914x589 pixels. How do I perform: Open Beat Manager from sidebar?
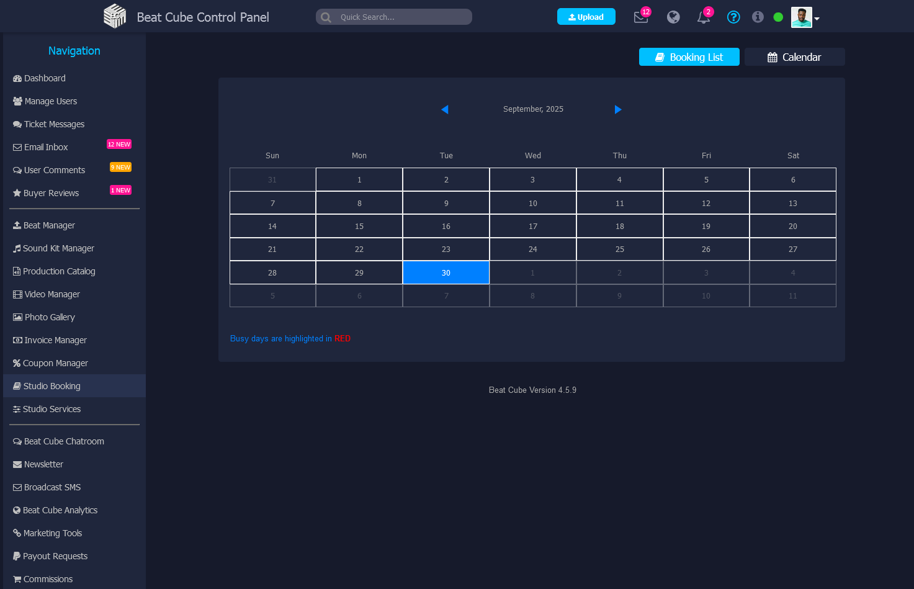pyautogui.click(x=49, y=225)
